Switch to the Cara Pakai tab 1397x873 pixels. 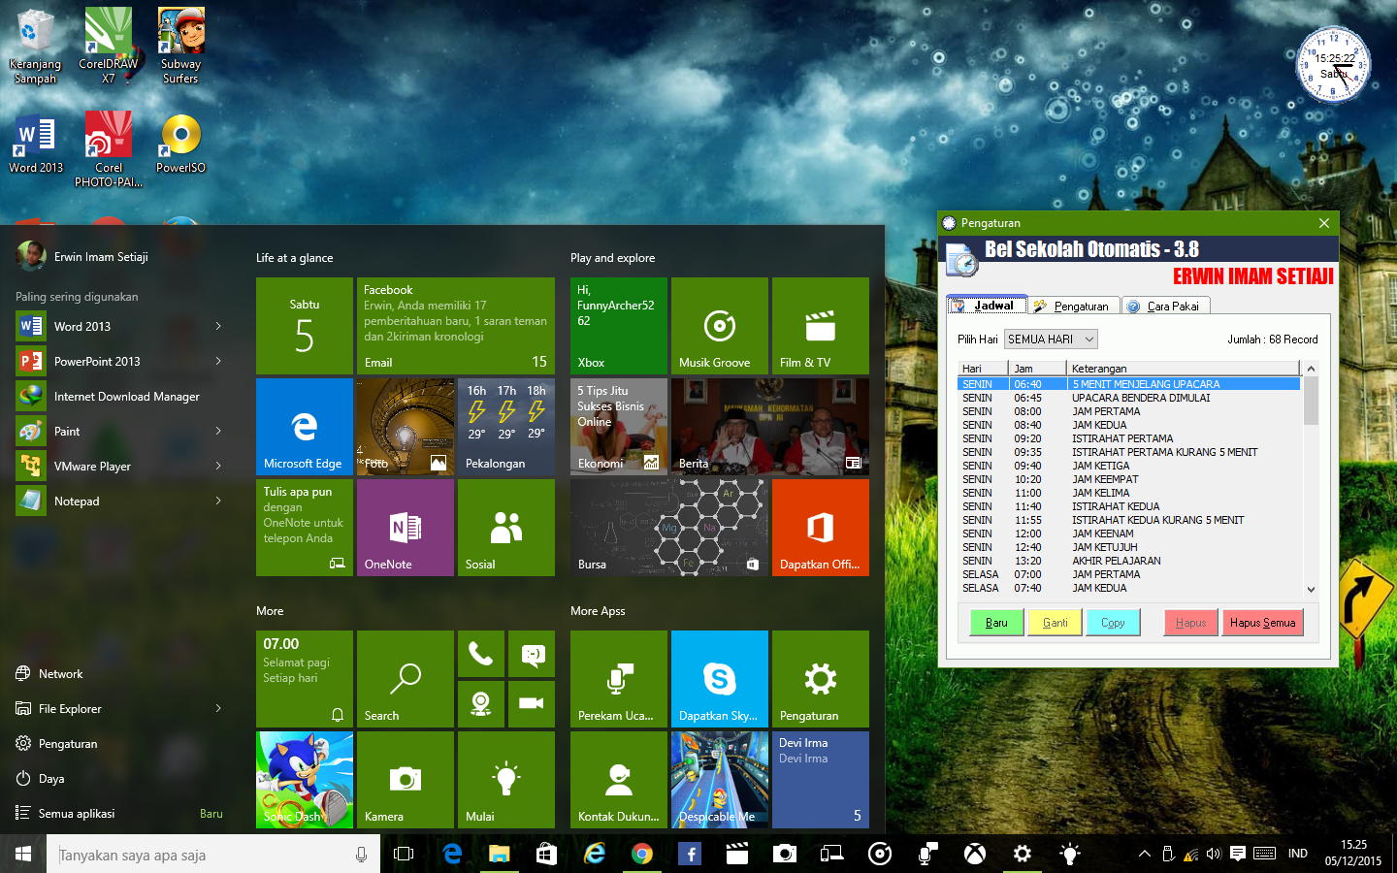pos(1165,306)
